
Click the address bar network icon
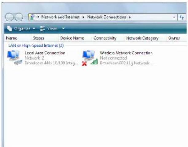point(32,17)
